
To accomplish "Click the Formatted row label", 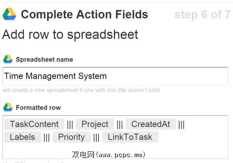I will 38,108.
